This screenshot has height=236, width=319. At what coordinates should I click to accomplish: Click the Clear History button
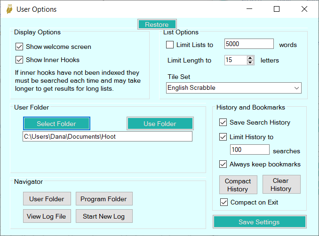(x=281, y=184)
